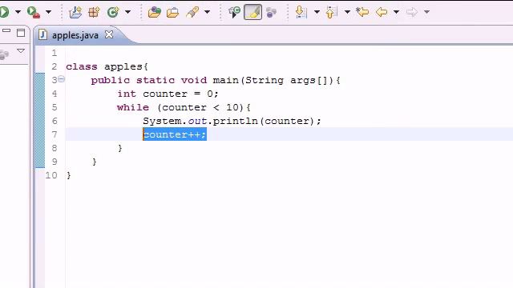Screen dimensions: 513x288
Task: Click the closing brace on line 10
Action: 69,175
